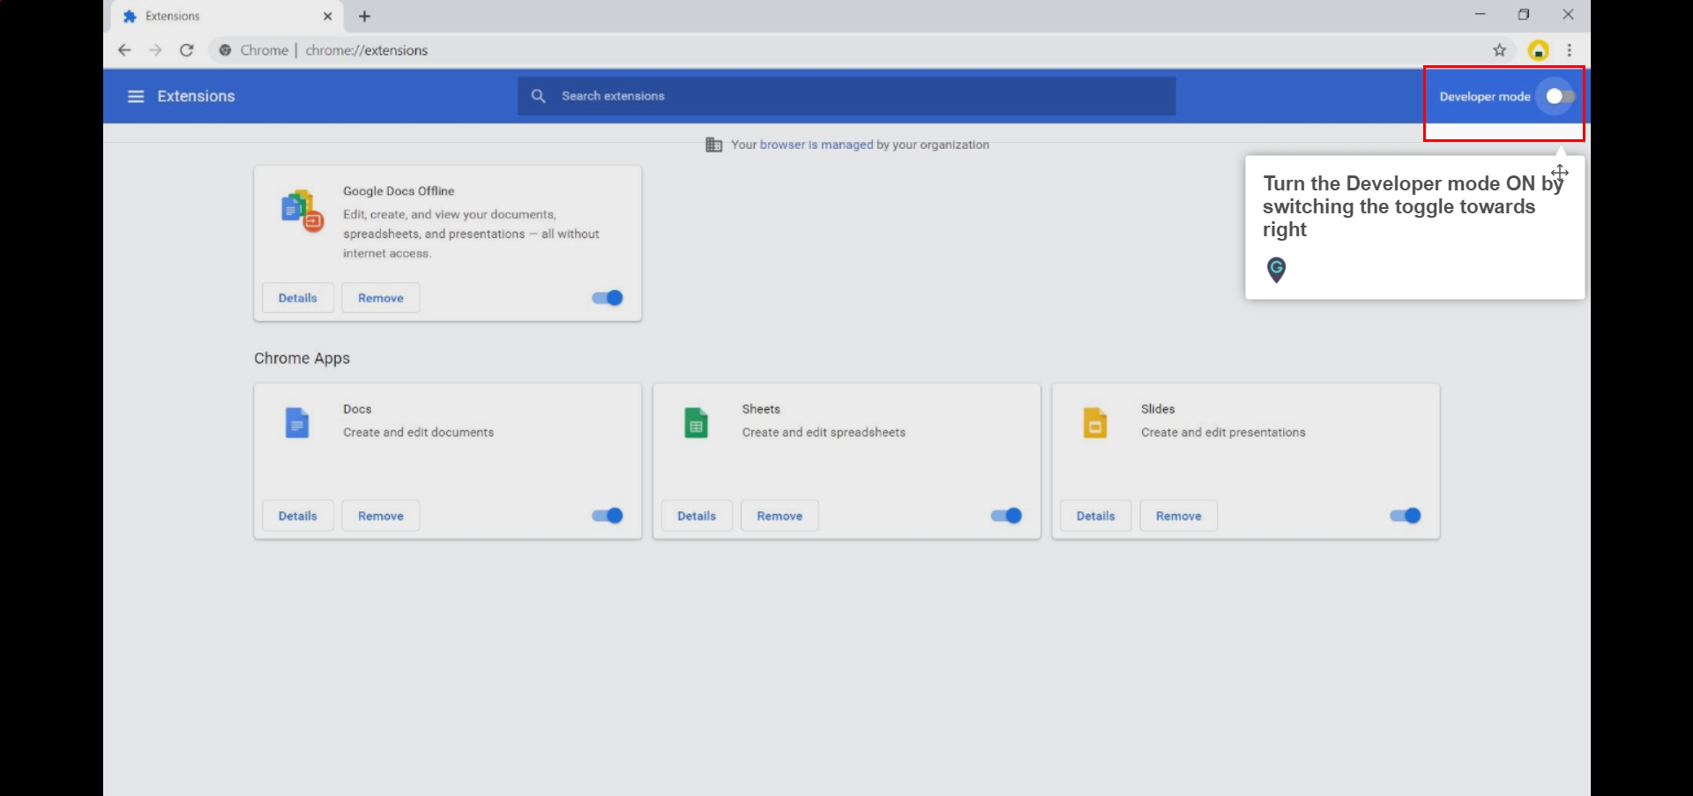Image resolution: width=1693 pixels, height=796 pixels.
Task: Disable the Sheets app toggle
Action: [1006, 516]
